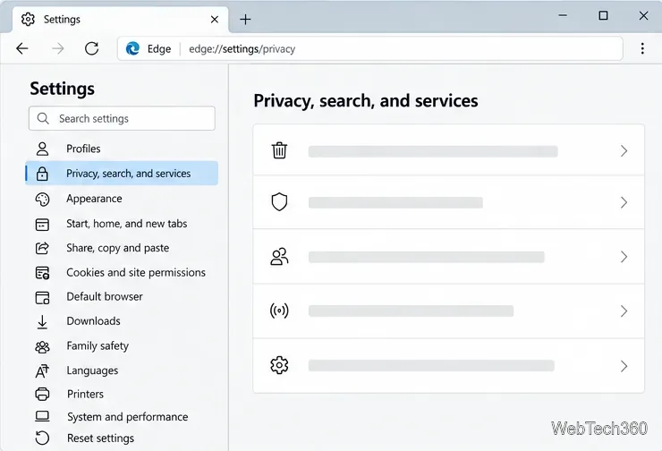Click the trash can icon row

[x=449, y=150]
